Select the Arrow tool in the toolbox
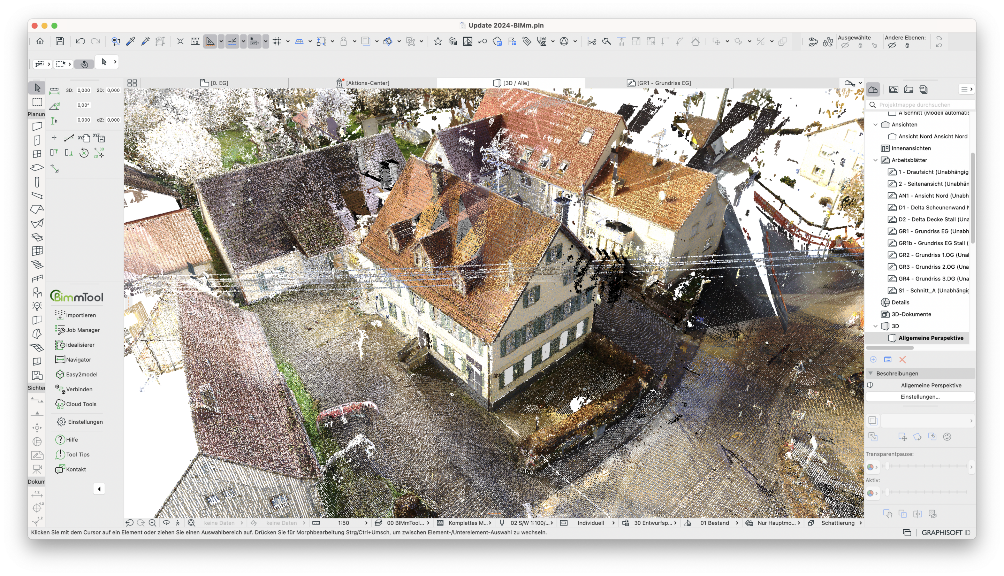Viewport: 1004px width, 576px height. [x=37, y=87]
